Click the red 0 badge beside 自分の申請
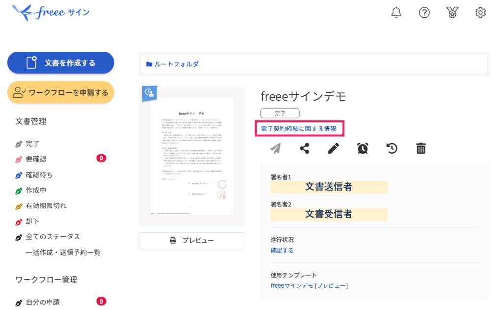This screenshot has height=310, width=502. [101, 301]
